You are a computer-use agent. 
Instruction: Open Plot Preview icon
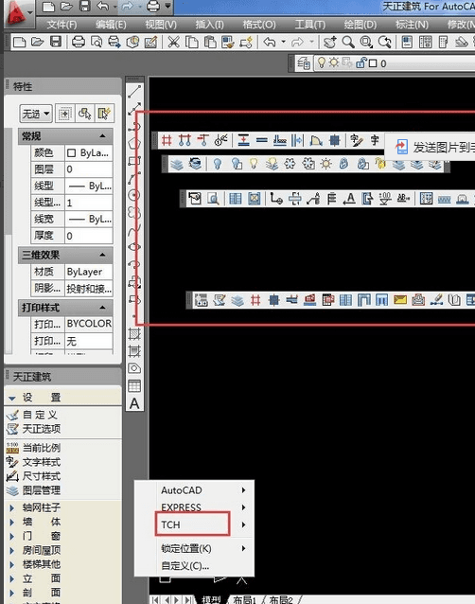97,42
